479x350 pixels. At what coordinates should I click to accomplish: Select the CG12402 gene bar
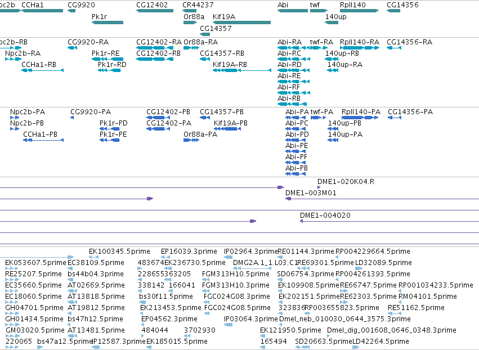tap(155, 11)
